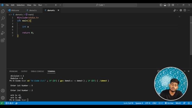Split the editor to the right
Image resolution: width=192 pixels, height=108 pixels.
185,10
